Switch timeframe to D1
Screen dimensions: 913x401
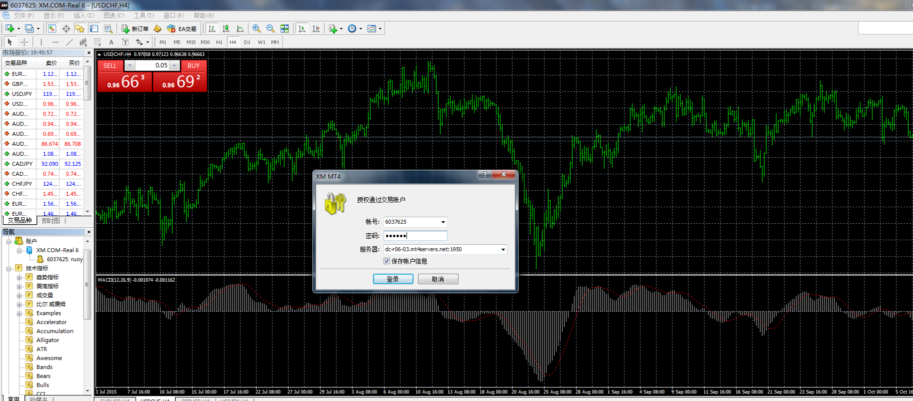[247, 42]
